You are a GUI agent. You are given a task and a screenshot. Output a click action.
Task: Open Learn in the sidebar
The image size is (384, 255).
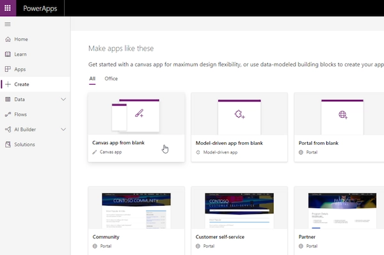click(35, 54)
